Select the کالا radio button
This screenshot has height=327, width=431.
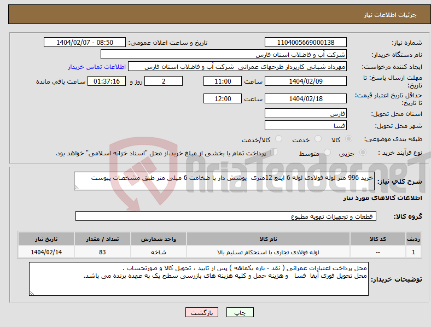(x=348, y=139)
